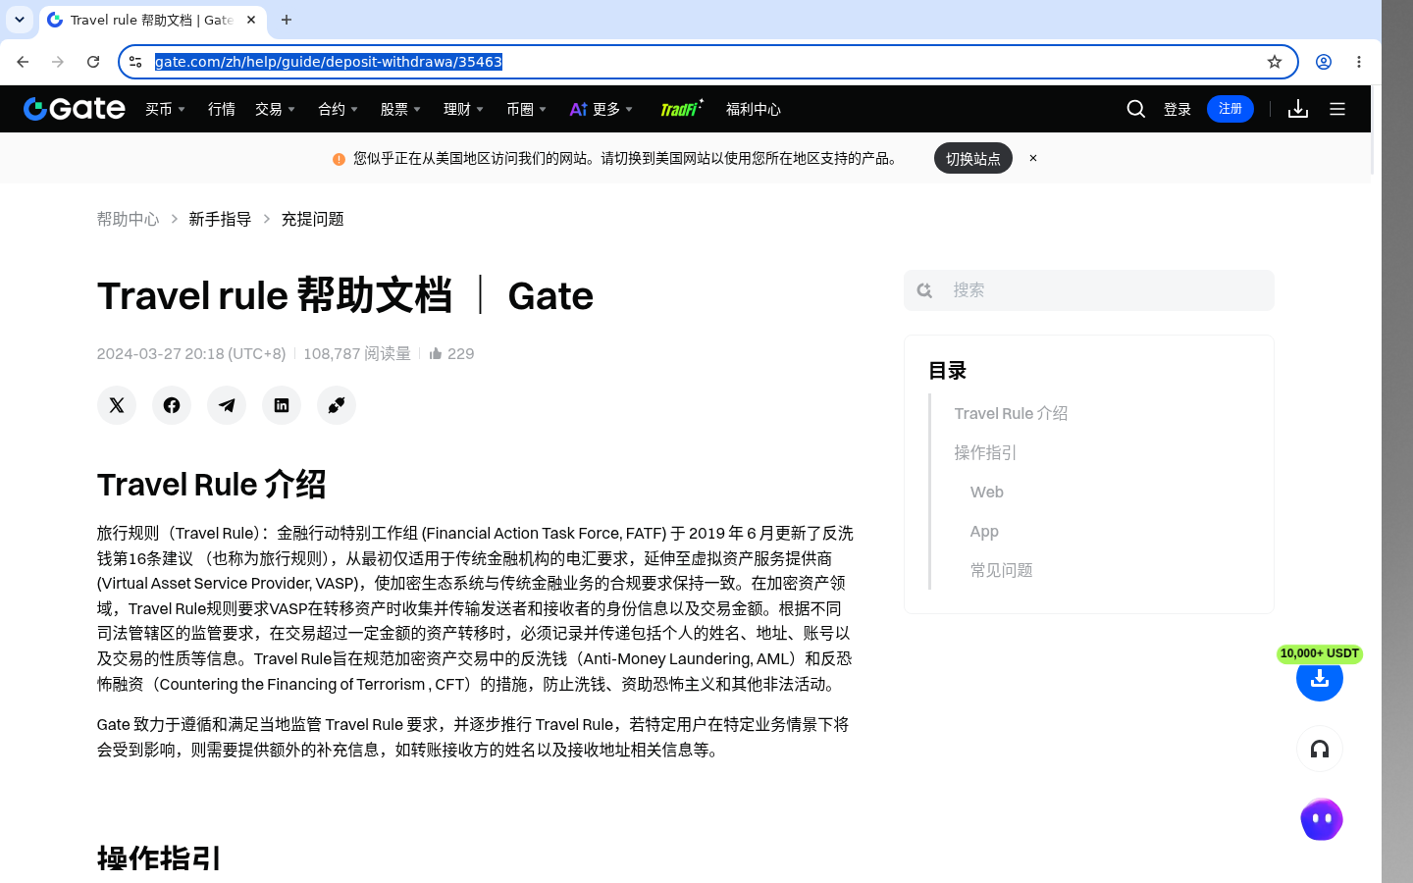The image size is (1413, 883).
Task: Jump to App section in contents
Action: (x=984, y=532)
